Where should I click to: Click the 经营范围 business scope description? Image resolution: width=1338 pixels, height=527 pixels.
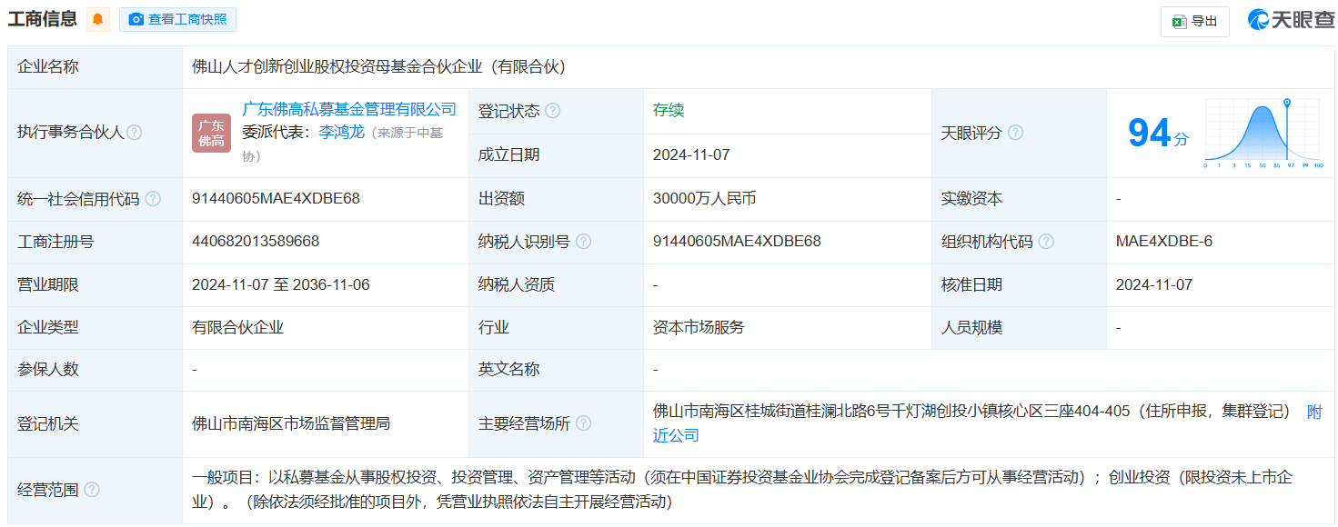(741, 490)
